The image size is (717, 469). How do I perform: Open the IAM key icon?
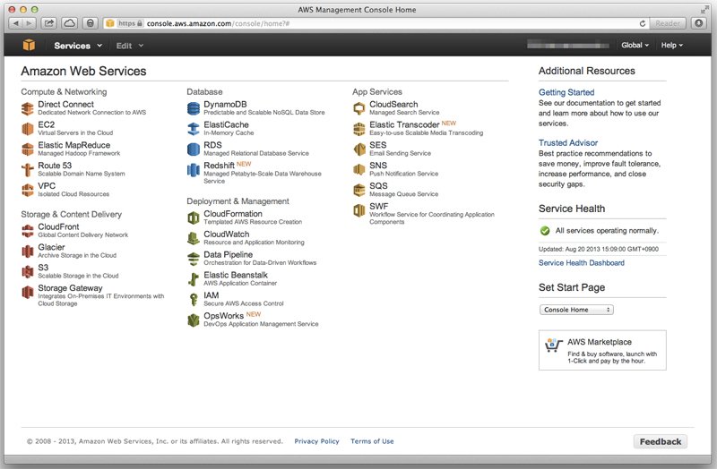[194, 300]
